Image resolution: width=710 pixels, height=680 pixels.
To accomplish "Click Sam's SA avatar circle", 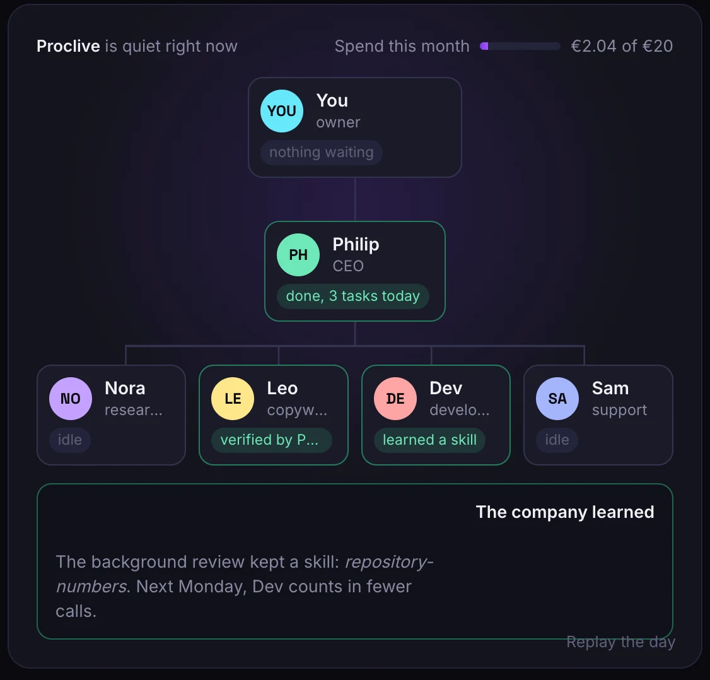I will [557, 399].
